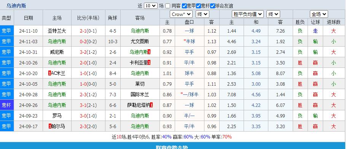Viewport: 346px width, 149px height.
Task: Click the 乌迪内斯 team title link
Action: (16, 6)
